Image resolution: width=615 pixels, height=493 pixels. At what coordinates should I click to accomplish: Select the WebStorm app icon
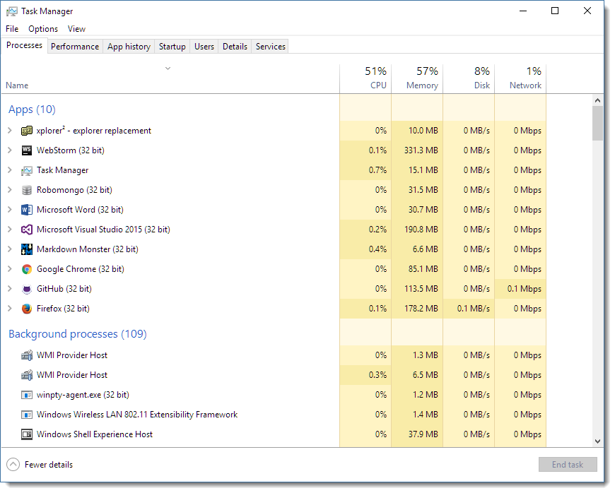26,150
